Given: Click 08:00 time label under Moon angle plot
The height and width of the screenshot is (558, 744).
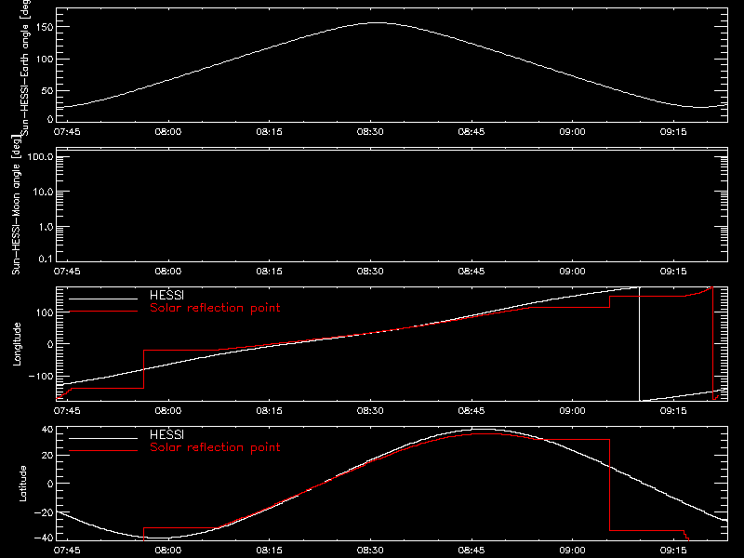Looking at the screenshot, I should coord(168,272).
